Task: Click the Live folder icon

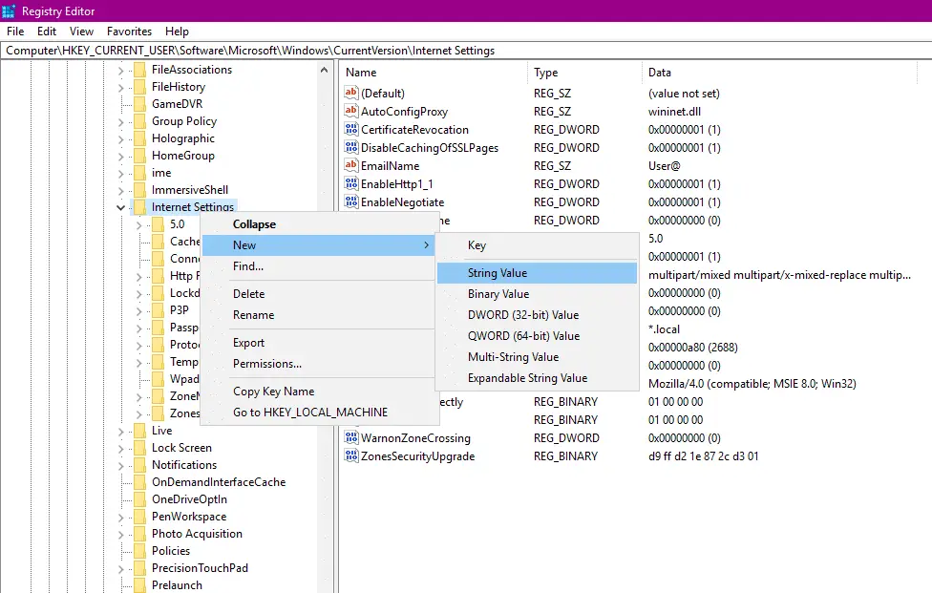Action: pyautogui.click(x=139, y=431)
